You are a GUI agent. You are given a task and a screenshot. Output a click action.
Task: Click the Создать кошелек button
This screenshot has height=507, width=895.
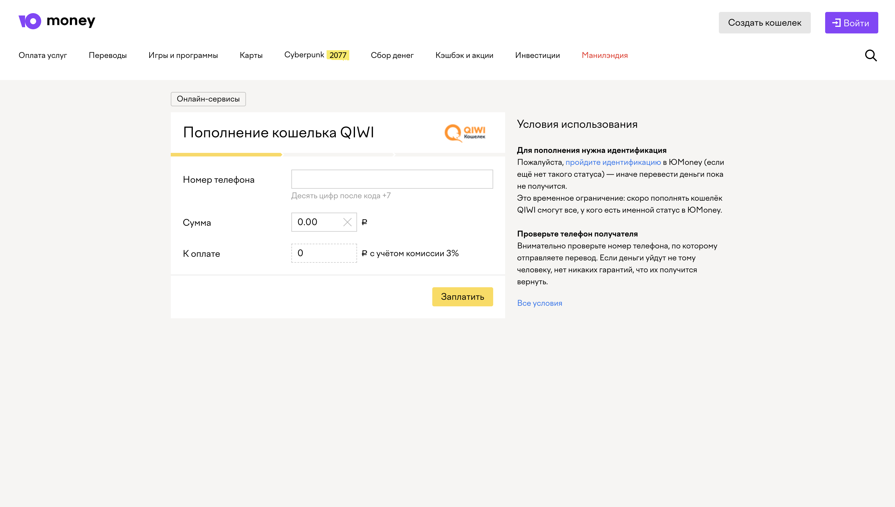point(765,23)
